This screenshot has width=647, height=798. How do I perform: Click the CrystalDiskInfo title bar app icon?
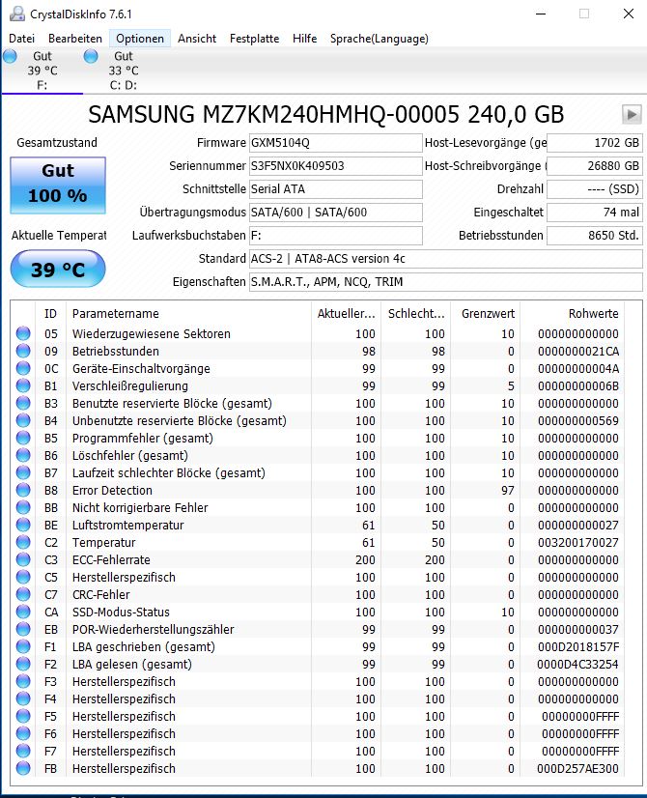[x=16, y=14]
